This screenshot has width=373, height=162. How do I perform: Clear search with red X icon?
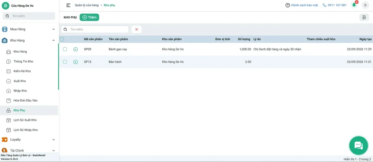136,29
